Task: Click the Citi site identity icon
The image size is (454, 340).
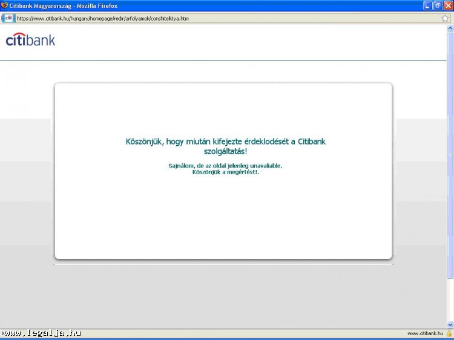Action: (8, 18)
